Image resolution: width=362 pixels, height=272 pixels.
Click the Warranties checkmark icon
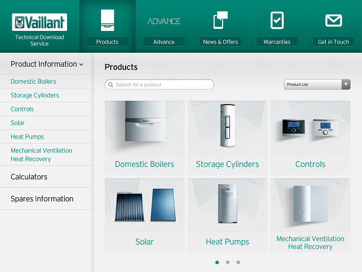(277, 20)
